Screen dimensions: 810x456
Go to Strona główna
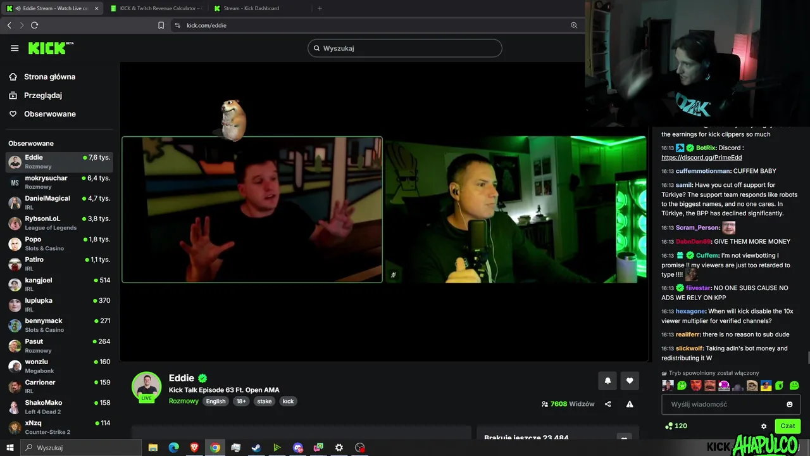42,77
